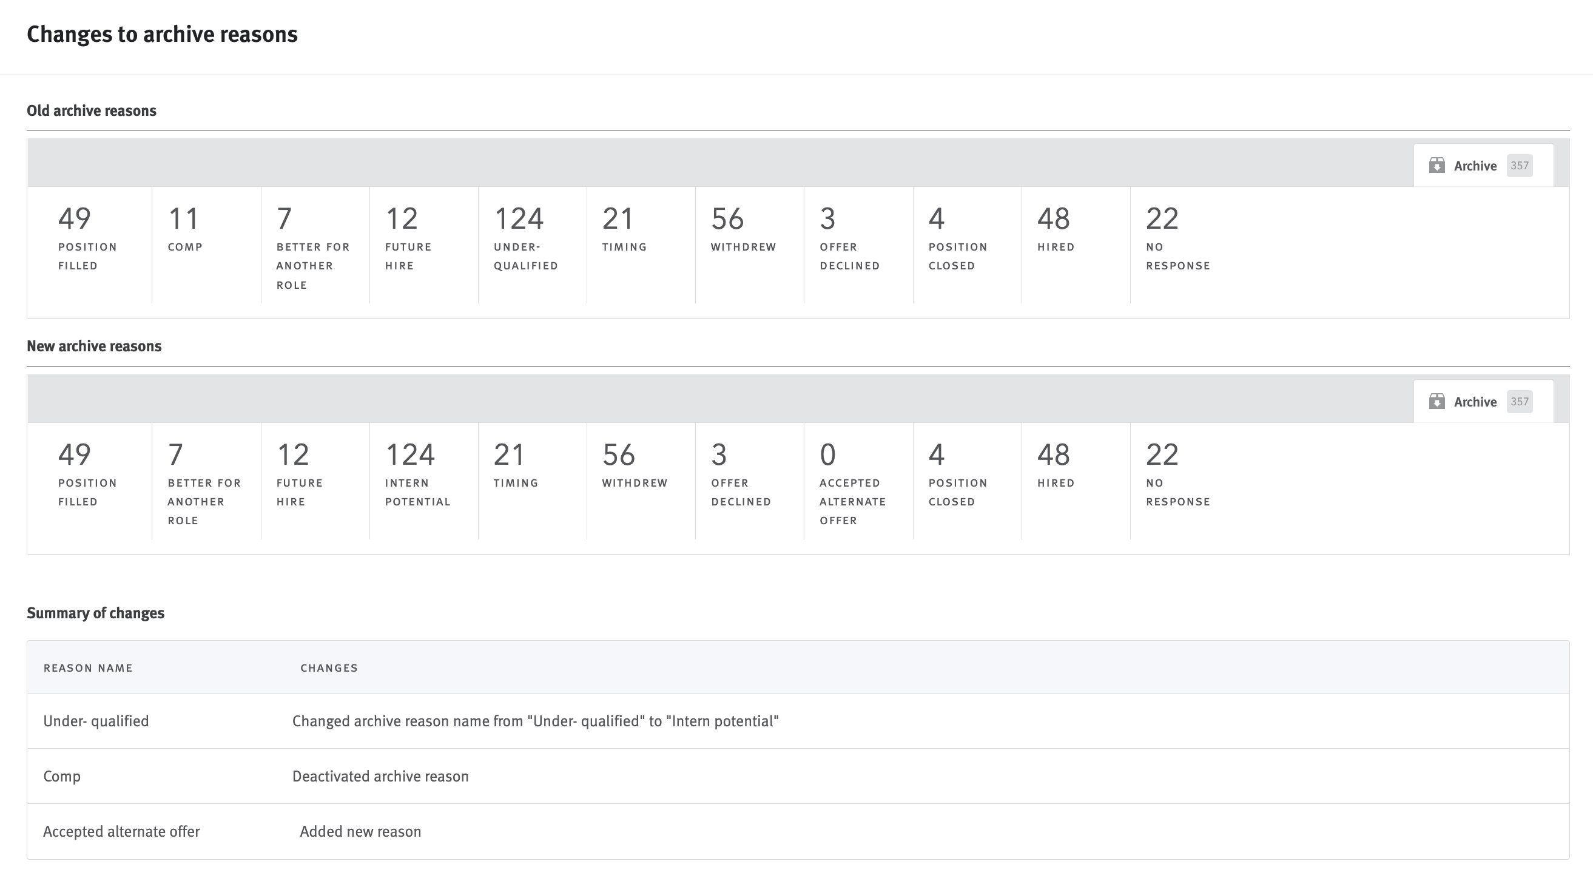1593x881 pixels.
Task: Click the archive box icon in new reasons
Action: (1436, 402)
